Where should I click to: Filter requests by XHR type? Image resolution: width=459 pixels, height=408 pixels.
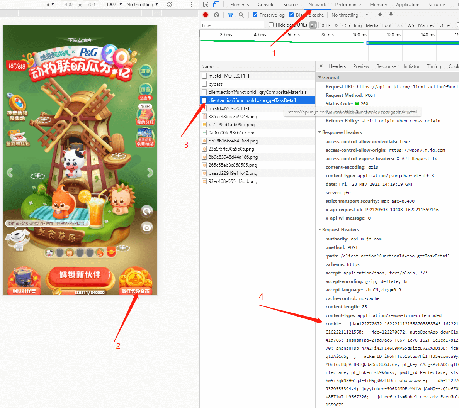tap(326, 25)
